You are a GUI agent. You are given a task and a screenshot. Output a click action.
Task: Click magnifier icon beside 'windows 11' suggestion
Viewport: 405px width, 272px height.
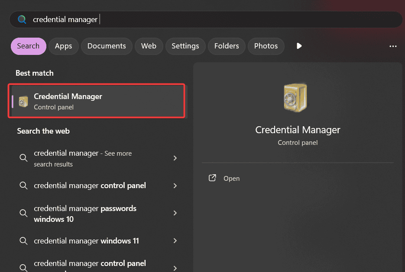23,241
